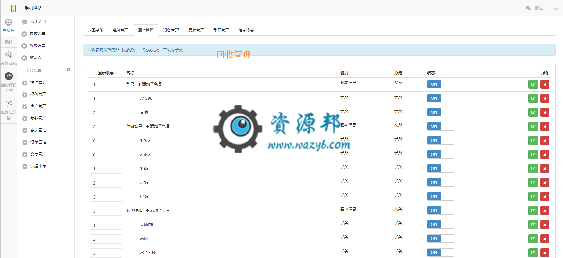
Task: Toggle the ON switch for A1586
Action: coord(440,98)
